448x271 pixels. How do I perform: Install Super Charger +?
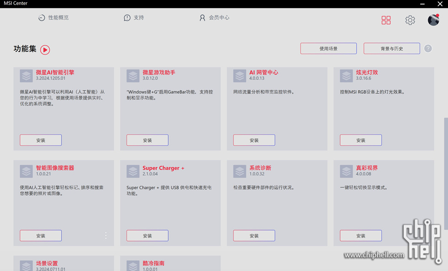point(147,236)
